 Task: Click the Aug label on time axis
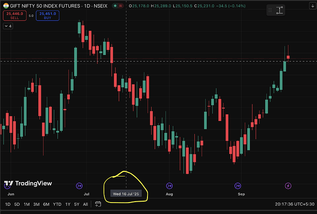tap(169, 194)
